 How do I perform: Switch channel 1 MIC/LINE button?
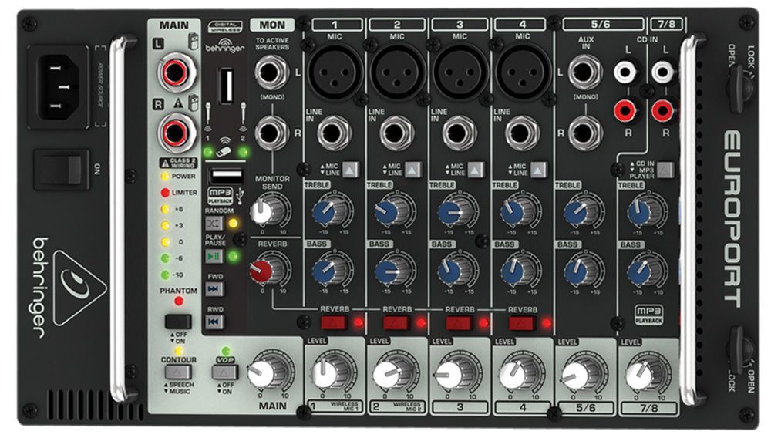point(349,170)
